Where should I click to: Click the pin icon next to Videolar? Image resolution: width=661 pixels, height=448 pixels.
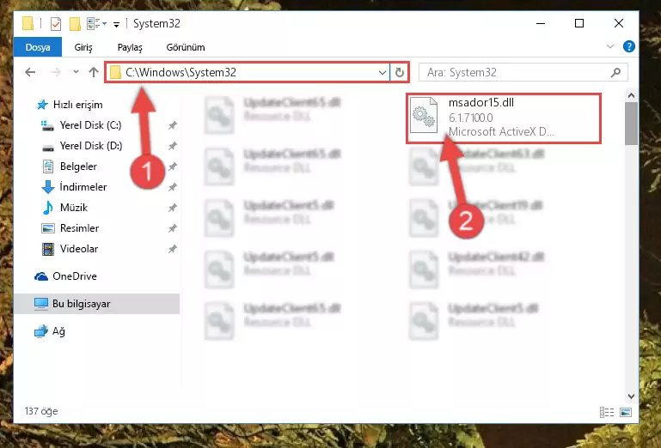pyautogui.click(x=173, y=249)
